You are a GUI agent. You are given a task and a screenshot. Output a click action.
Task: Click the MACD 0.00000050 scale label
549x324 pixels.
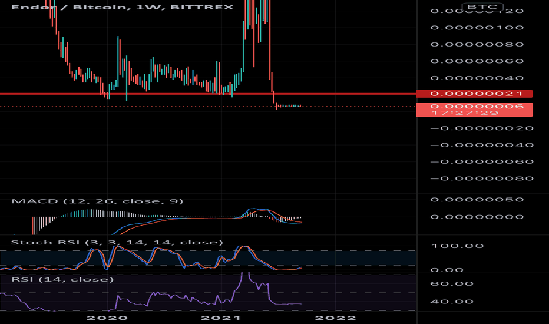[477, 200]
